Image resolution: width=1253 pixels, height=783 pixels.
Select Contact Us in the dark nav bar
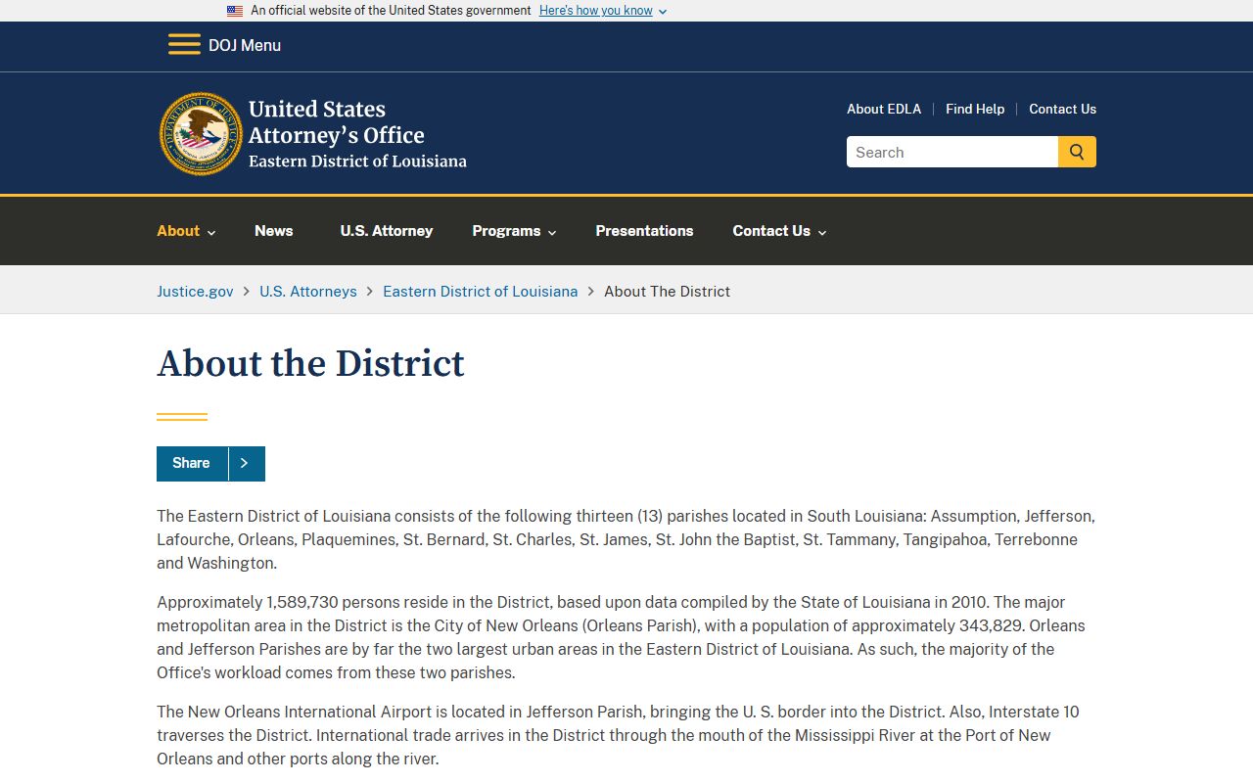pyautogui.click(x=771, y=231)
